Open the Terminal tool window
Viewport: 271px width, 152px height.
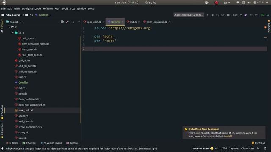point(72,143)
